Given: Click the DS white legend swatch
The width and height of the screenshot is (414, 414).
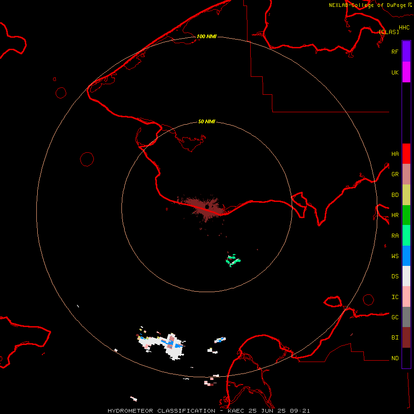Looking at the screenshot, I should (406, 276).
